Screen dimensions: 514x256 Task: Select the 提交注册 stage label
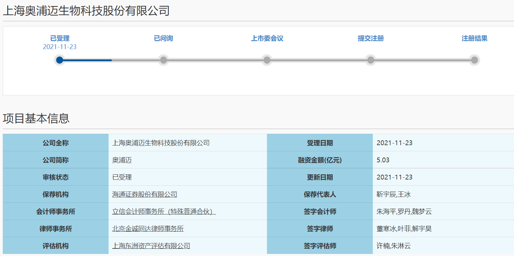tap(371, 38)
